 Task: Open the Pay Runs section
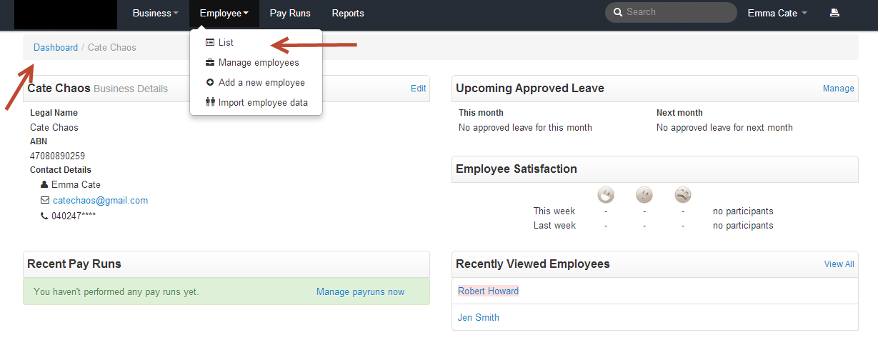(289, 13)
